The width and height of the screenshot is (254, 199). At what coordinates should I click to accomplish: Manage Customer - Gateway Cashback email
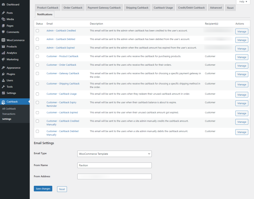242,74
